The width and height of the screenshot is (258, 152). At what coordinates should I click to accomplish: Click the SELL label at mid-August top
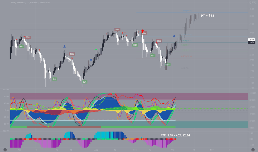click(117, 29)
